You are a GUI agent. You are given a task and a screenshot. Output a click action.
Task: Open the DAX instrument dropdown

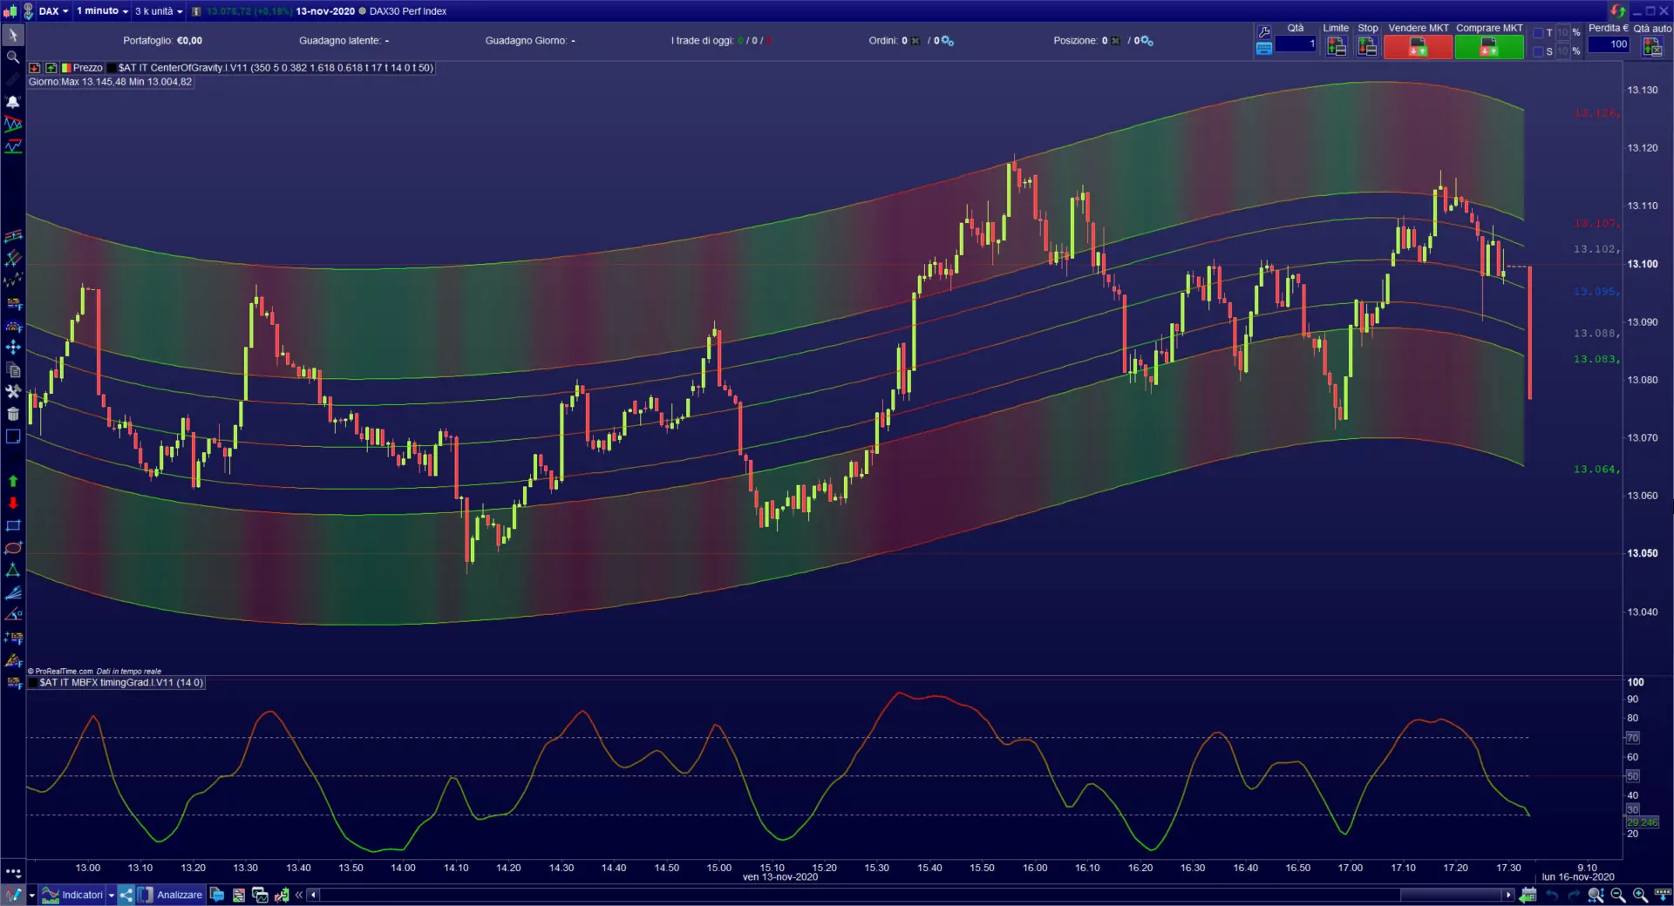tap(53, 11)
